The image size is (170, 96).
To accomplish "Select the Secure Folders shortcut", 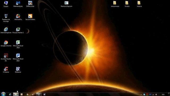I will tap(30, 17).
